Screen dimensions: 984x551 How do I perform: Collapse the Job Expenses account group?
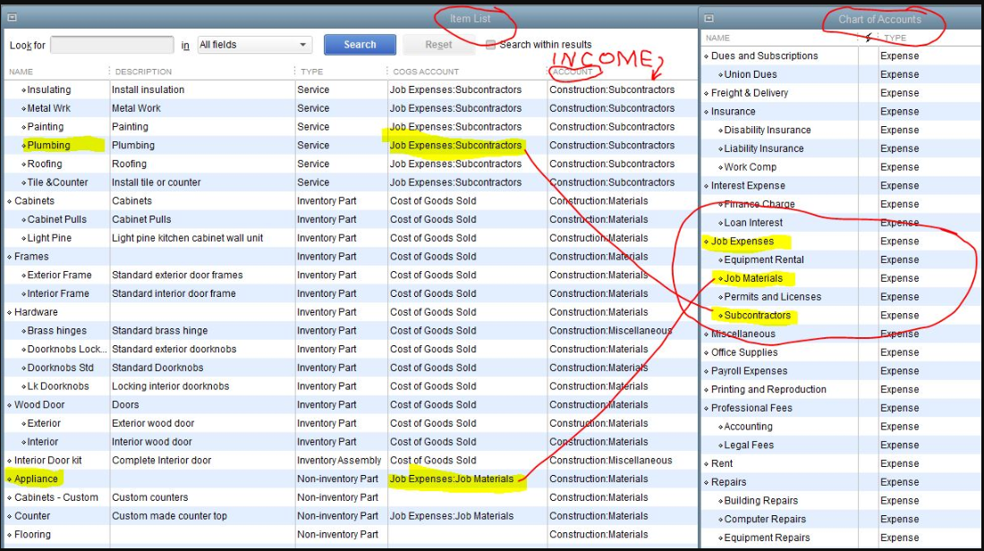point(704,241)
